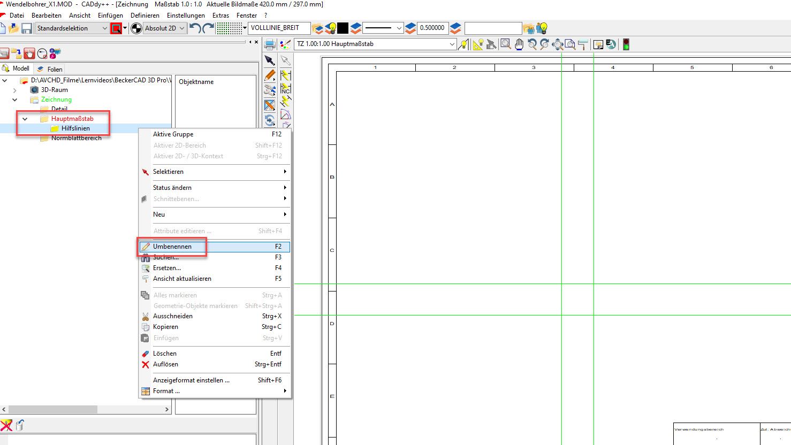791x445 pixels.
Task: Collapse the Hauptmaßstab tree node
Action: point(25,119)
